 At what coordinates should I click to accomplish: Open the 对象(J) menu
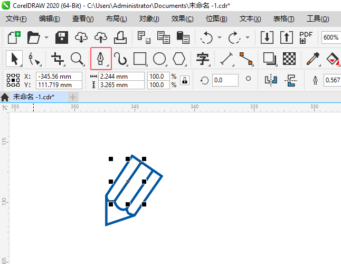coord(149,18)
